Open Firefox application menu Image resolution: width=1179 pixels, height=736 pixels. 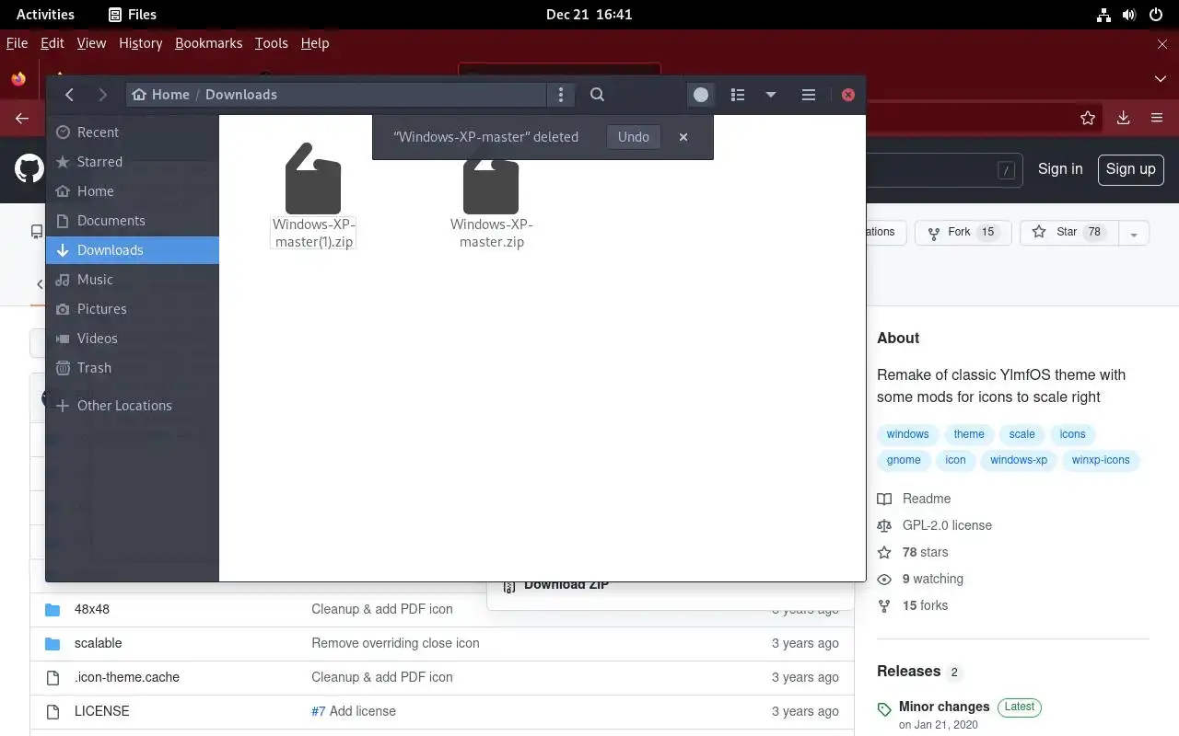tap(1157, 118)
